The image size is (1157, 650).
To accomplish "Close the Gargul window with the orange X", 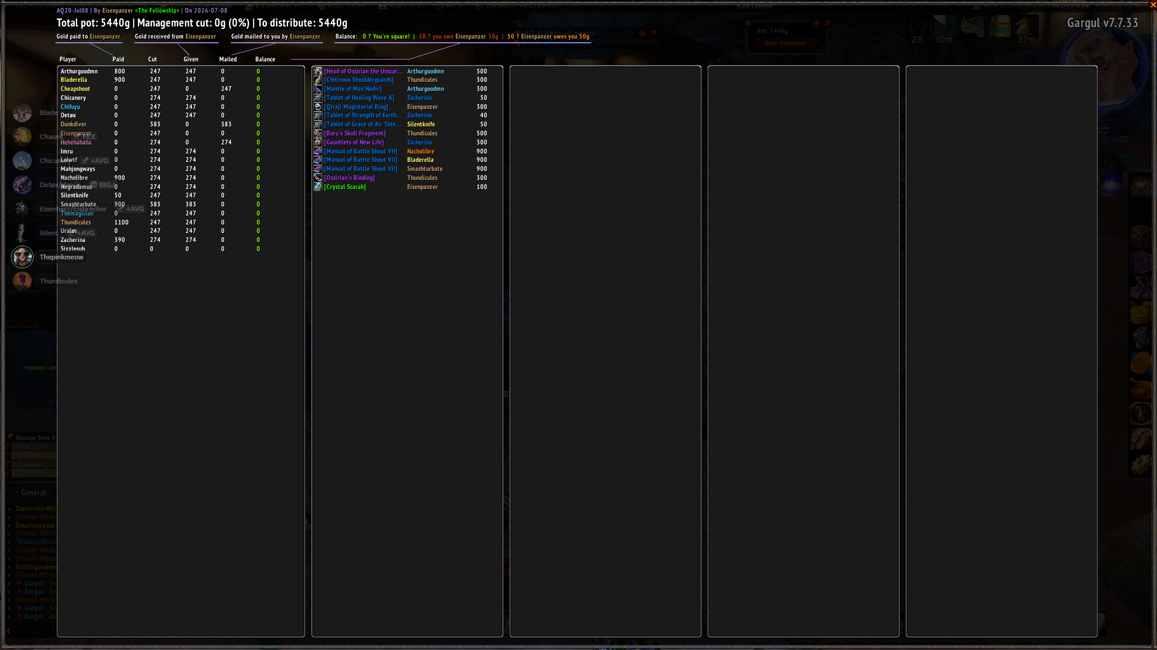I will (x=1153, y=5).
